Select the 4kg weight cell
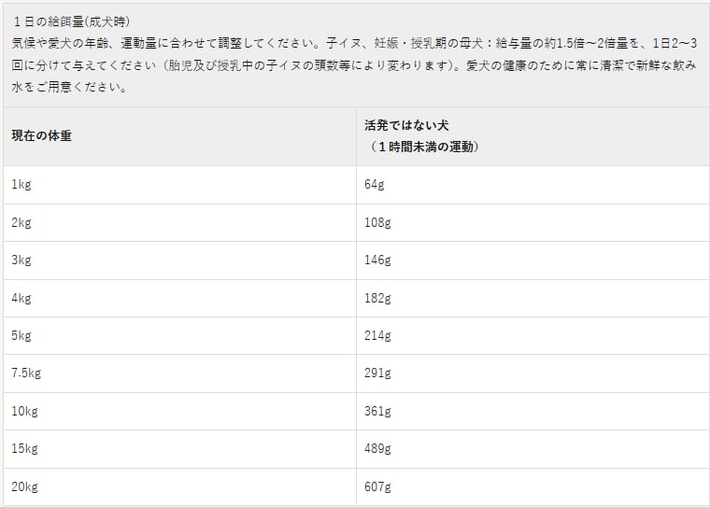This screenshot has width=710, height=507. pyautogui.click(x=21, y=299)
